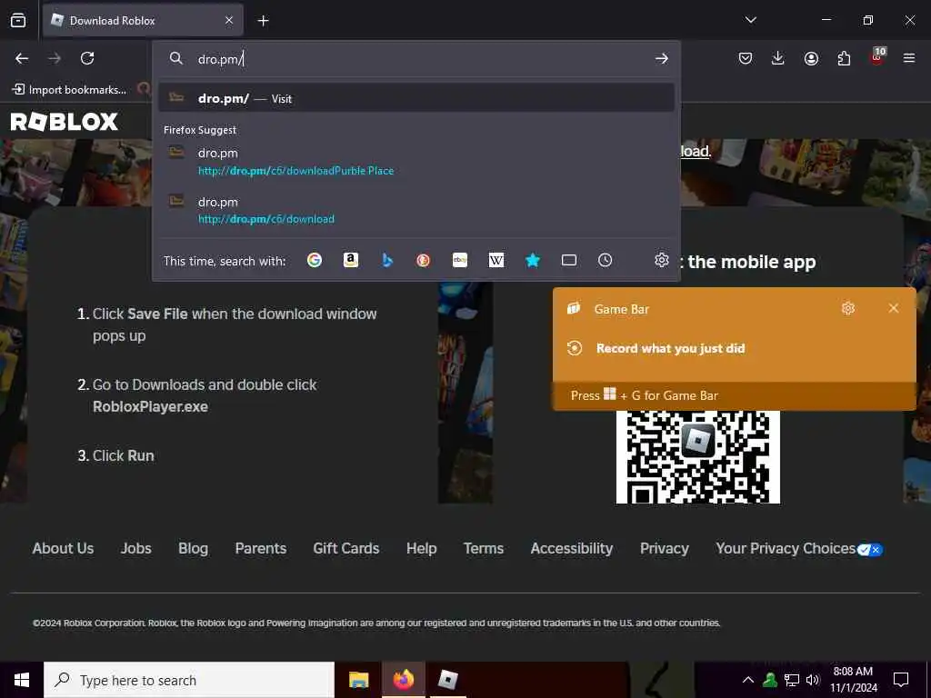Show hidden system tray icons
931x698 pixels.
coord(748,680)
